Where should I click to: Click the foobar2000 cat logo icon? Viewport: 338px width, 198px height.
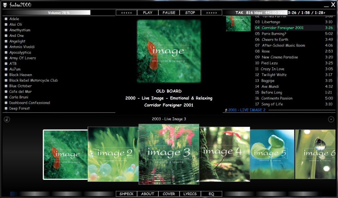pos(5,5)
